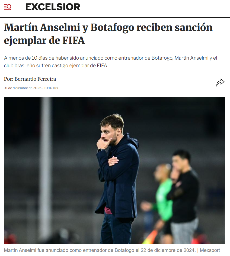Open the red menu and search icon

[x=8, y=7]
